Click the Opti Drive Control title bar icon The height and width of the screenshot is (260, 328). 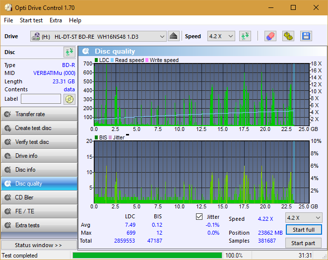click(8, 8)
